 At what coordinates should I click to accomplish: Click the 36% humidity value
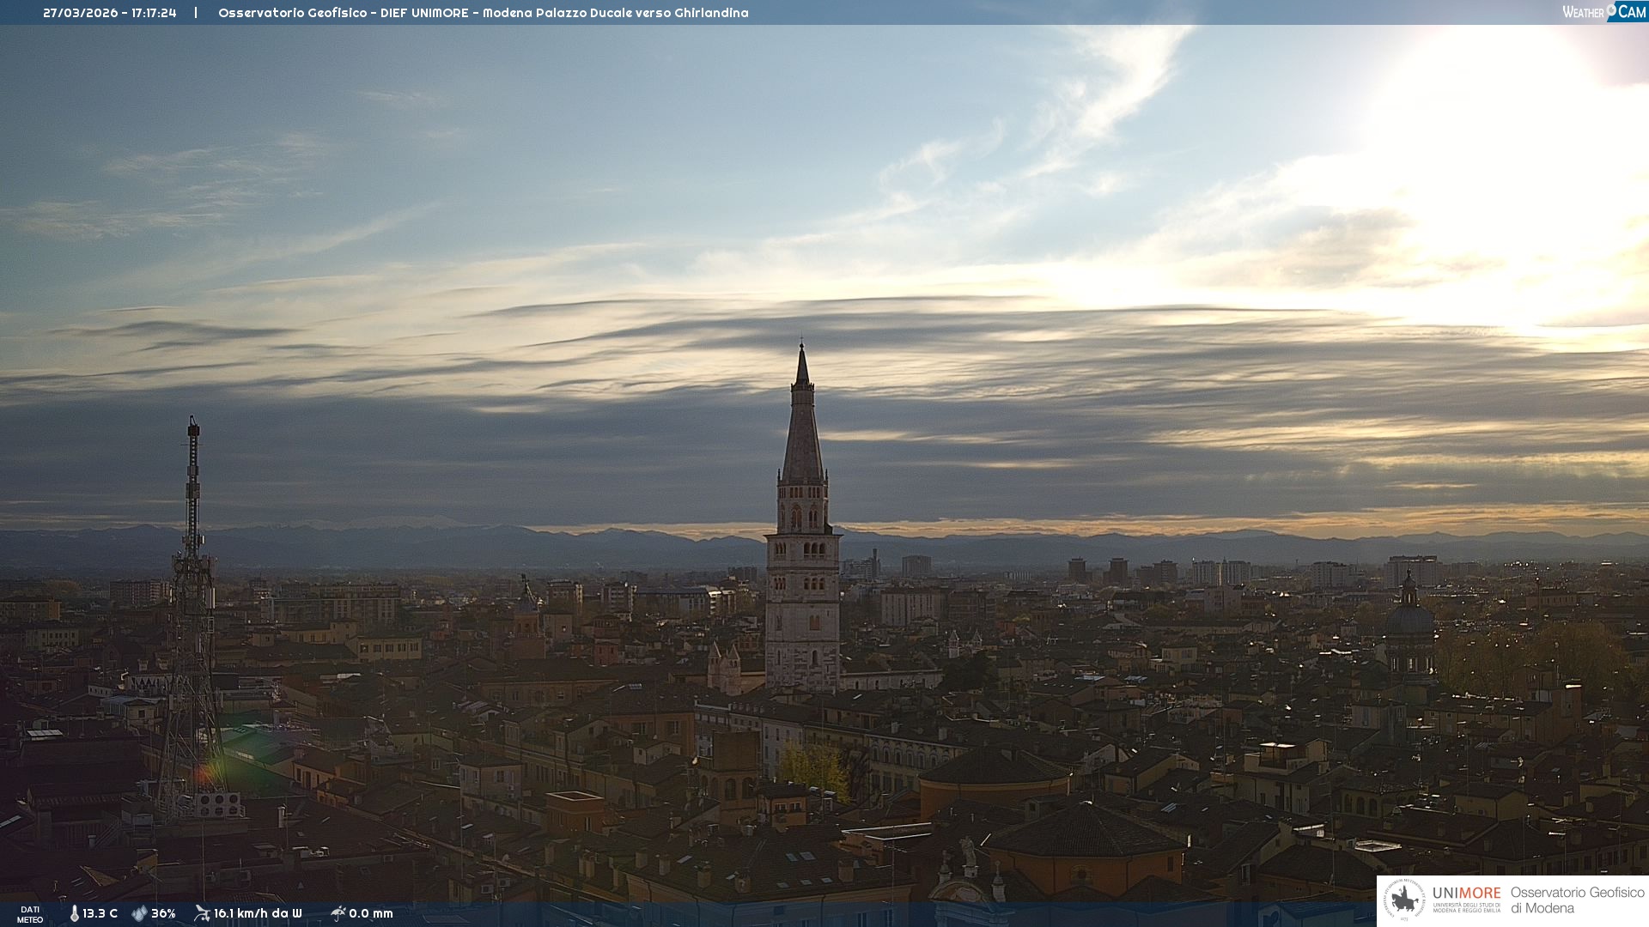pyautogui.click(x=163, y=913)
